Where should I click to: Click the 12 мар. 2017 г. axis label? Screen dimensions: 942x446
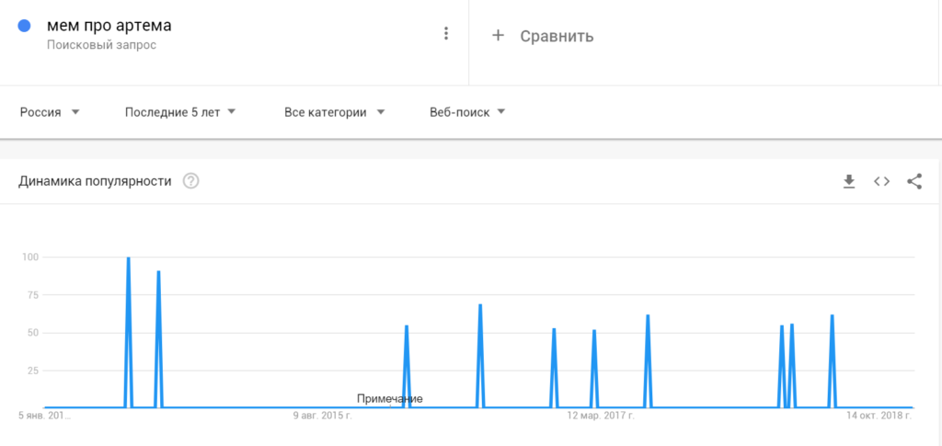601,416
